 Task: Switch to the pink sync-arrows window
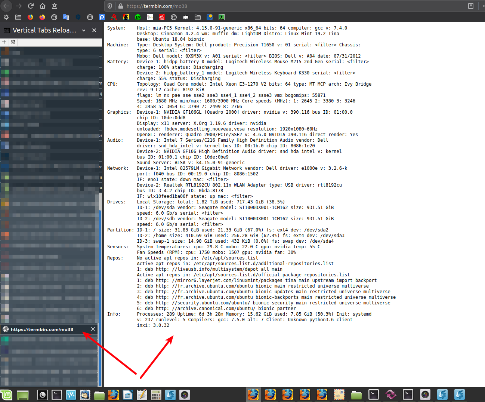391,395
